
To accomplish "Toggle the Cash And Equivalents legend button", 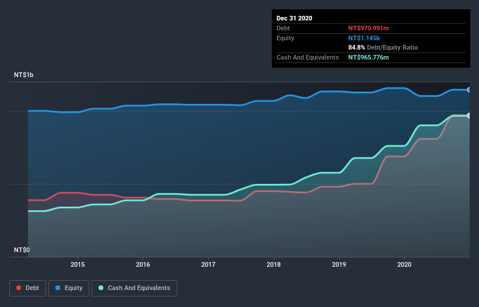I will click(x=134, y=288).
